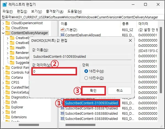Click the 값 이름 field showing SubscribedContent-310093Enabled

tap(82, 57)
